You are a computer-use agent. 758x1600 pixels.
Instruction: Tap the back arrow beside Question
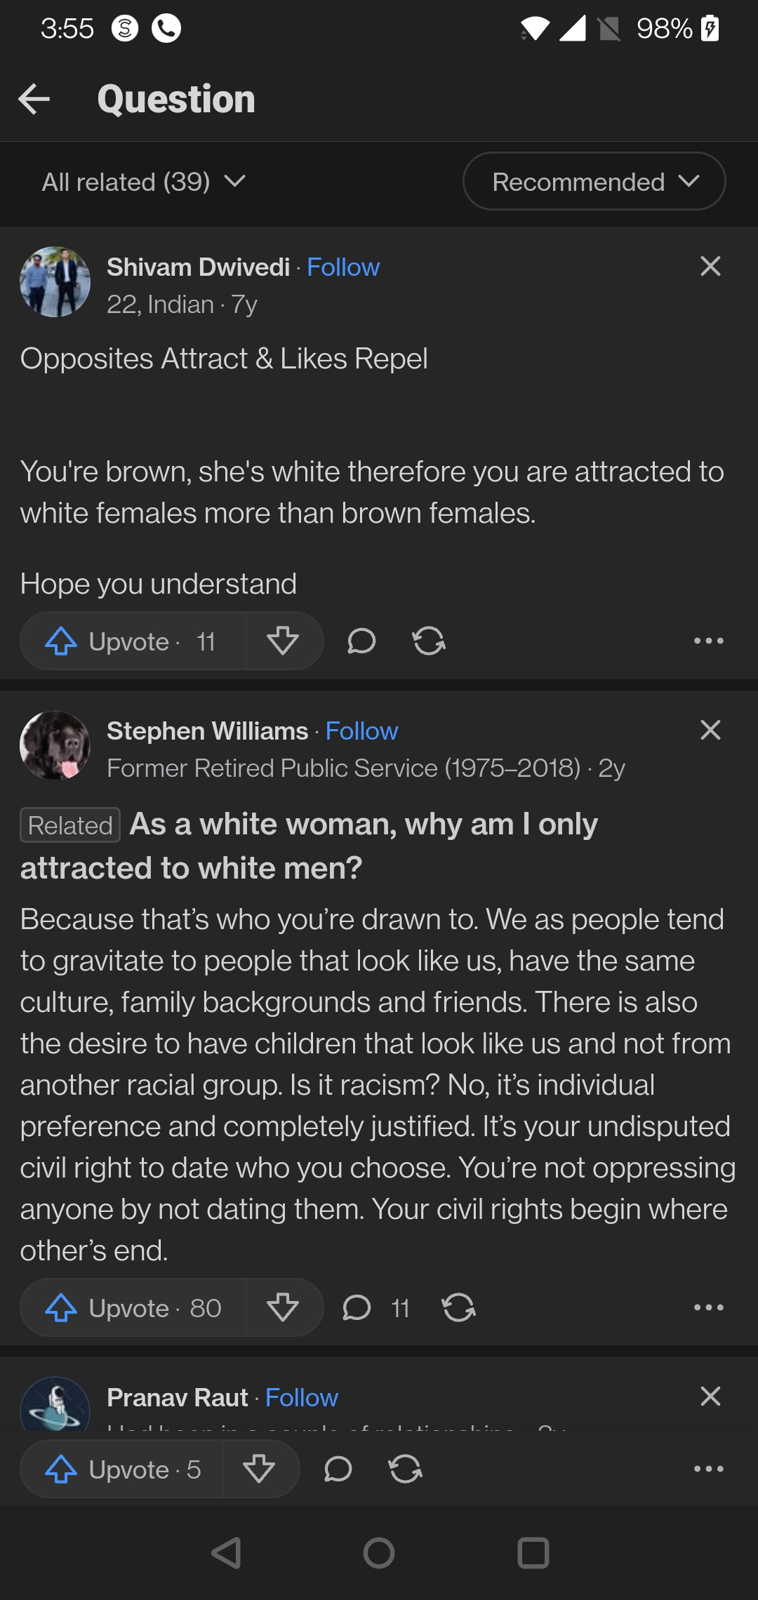tap(34, 99)
